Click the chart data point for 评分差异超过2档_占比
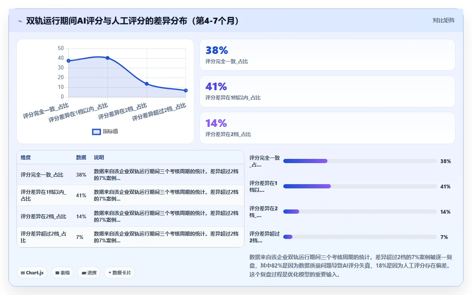 coord(186,90)
